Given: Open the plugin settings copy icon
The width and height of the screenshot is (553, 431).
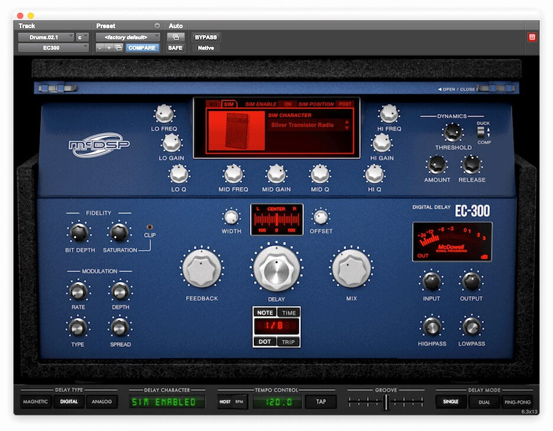Looking at the screenshot, I should 119,48.
